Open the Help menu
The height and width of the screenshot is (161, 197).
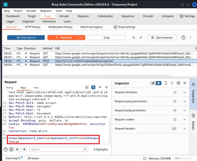[x=69, y=11]
